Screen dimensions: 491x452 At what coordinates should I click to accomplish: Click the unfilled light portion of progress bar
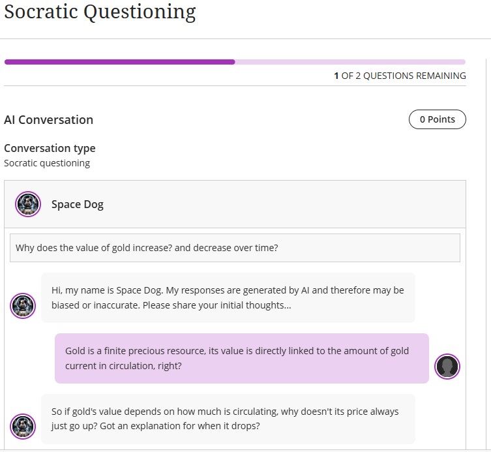[x=350, y=62]
